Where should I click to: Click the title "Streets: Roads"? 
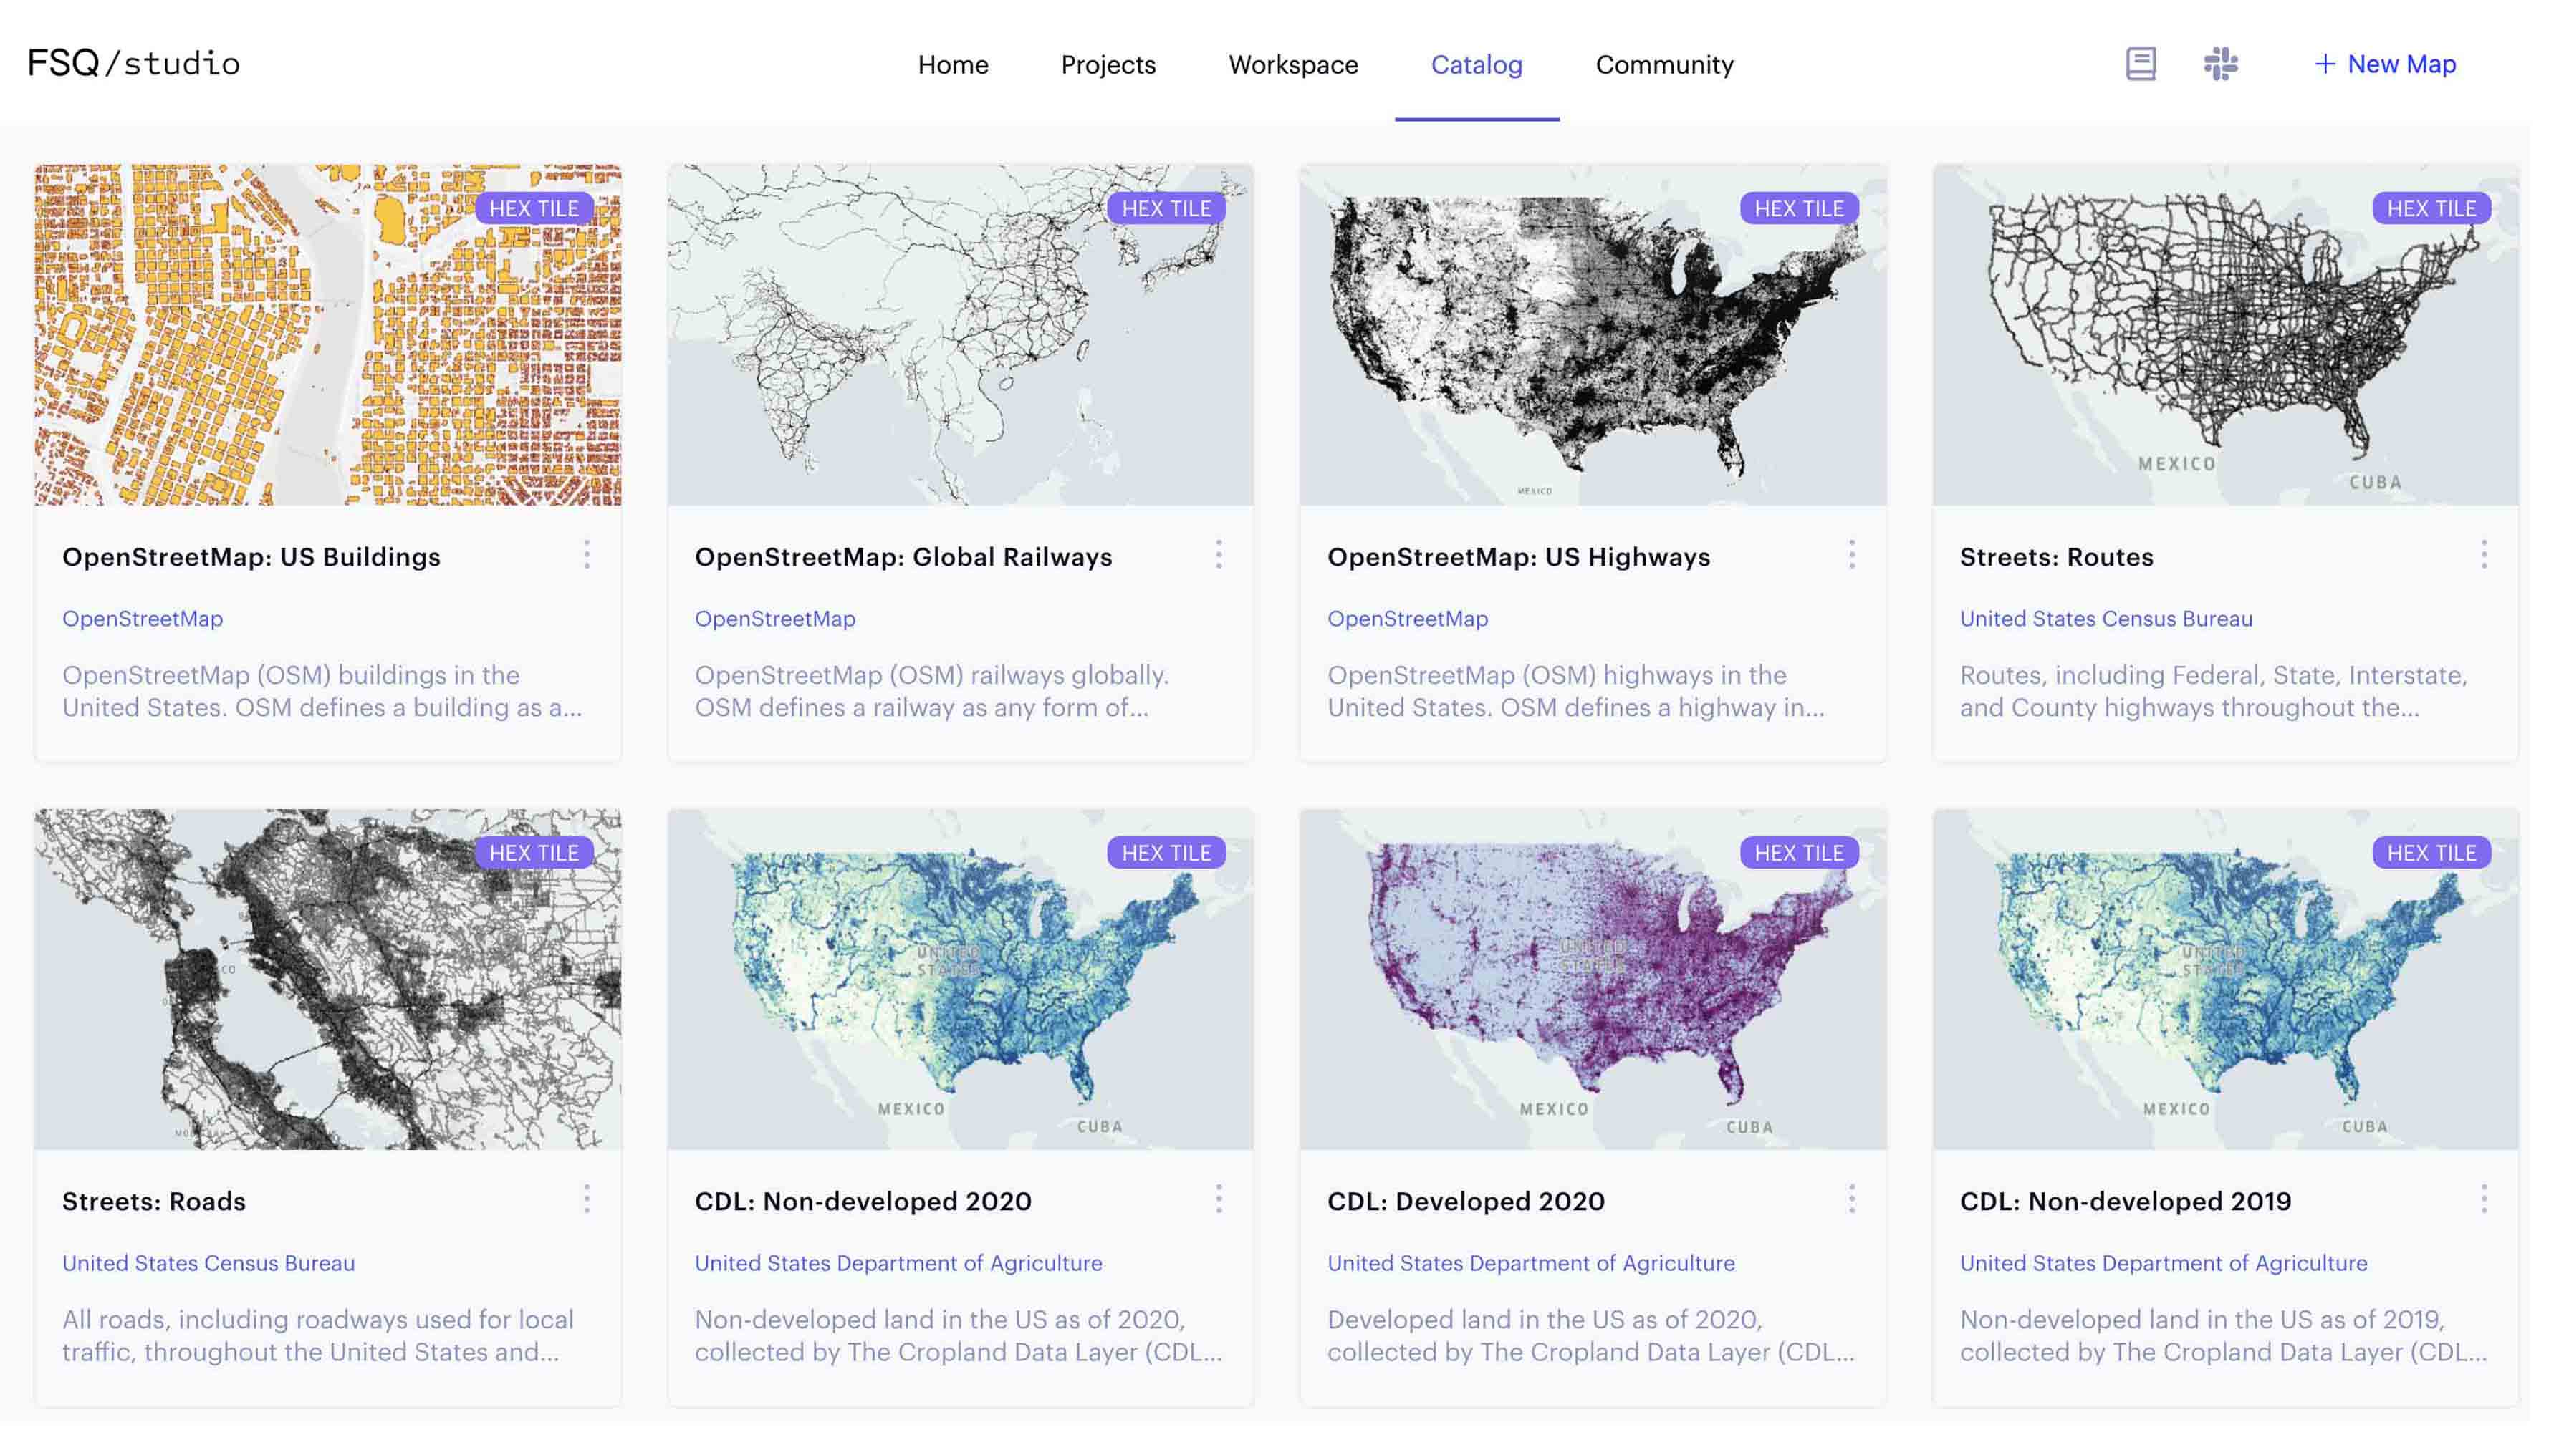[154, 1202]
